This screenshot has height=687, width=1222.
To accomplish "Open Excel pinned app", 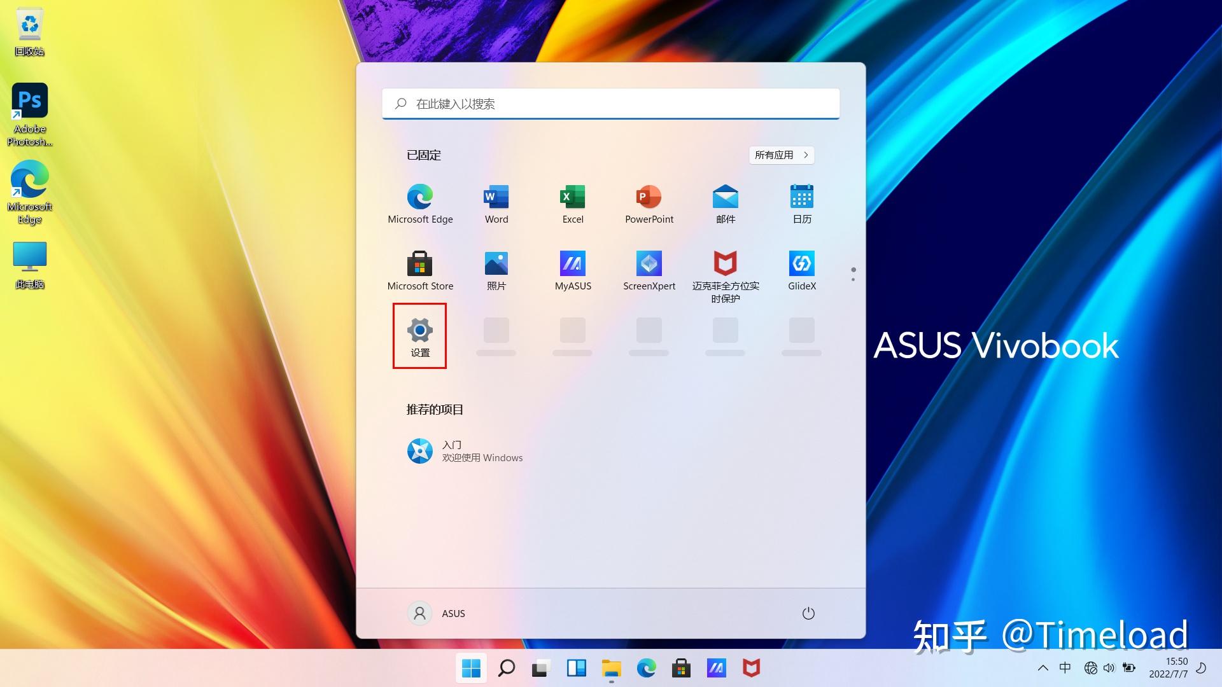I will click(573, 204).
